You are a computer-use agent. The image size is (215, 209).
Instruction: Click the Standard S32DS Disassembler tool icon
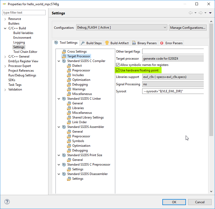point(64,174)
